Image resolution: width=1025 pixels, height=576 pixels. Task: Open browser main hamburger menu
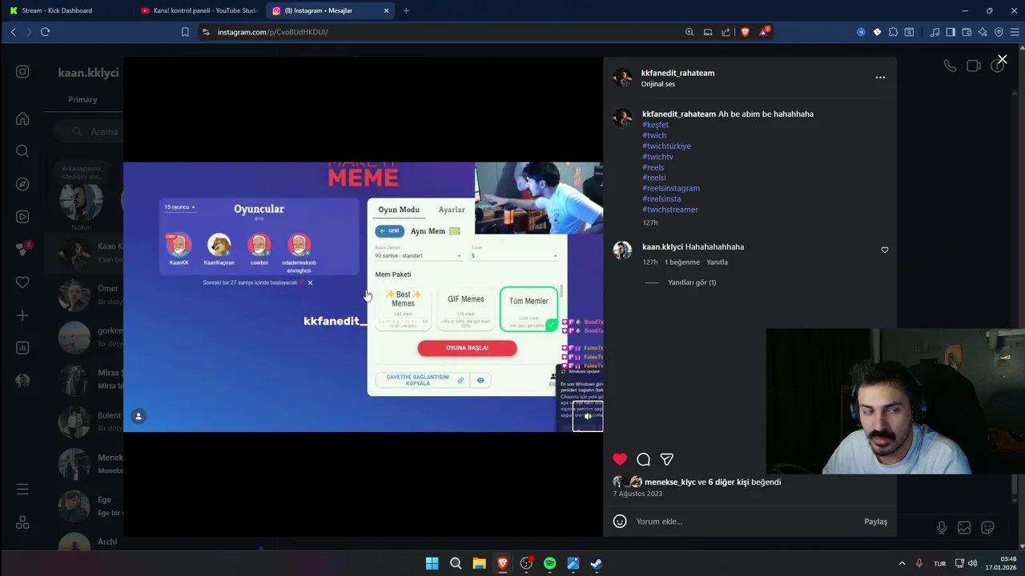click(x=1015, y=32)
